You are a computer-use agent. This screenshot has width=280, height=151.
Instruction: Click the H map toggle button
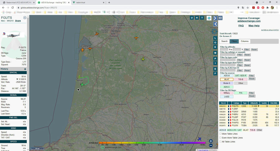coord(197,18)
